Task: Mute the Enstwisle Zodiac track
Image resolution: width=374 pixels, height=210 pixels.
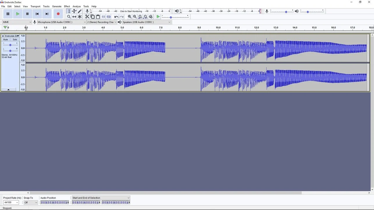Action: (x=6, y=39)
